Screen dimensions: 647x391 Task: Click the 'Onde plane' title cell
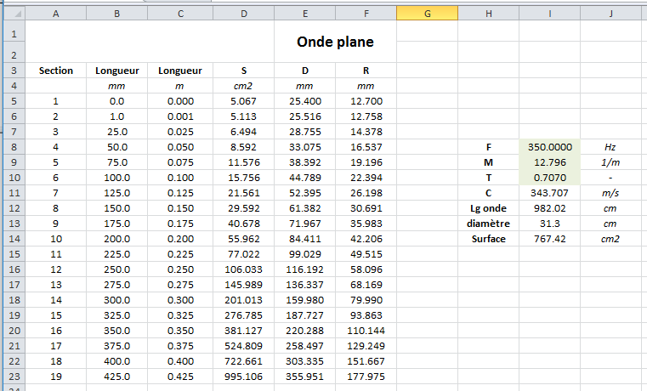pyautogui.click(x=335, y=42)
